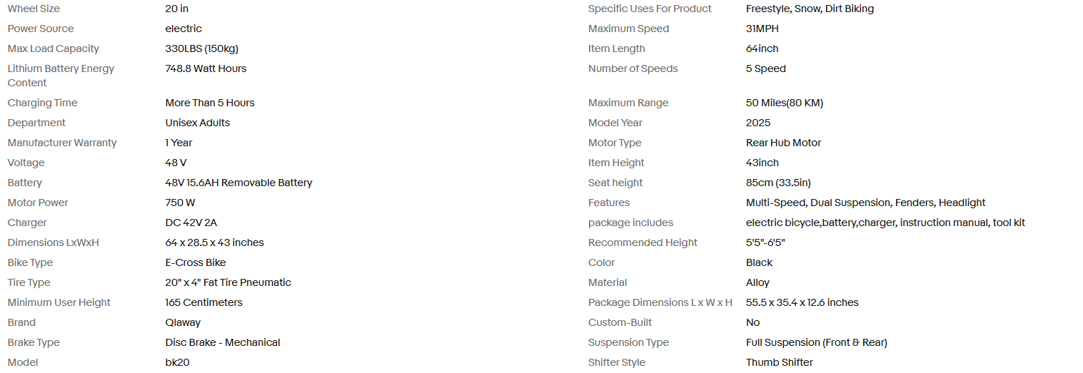
Task: Click the "DC 42V 2A" charger value
Action: 191,223
